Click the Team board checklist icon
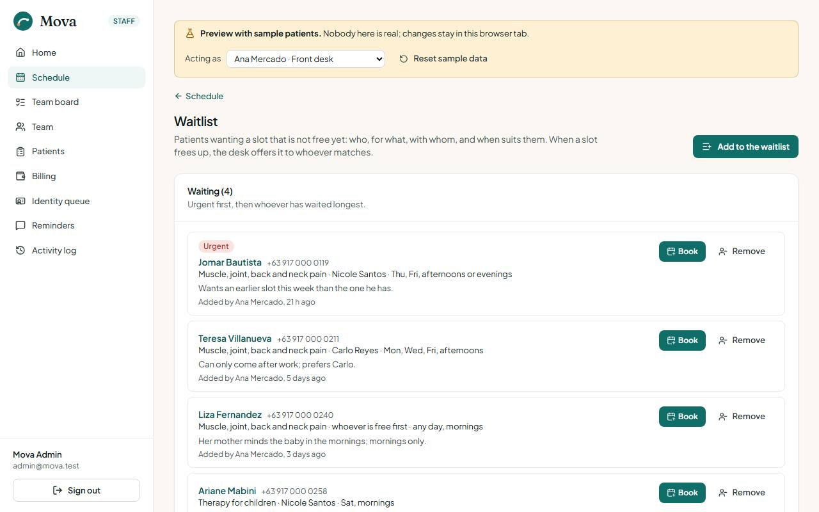This screenshot has width=819, height=512. click(x=20, y=102)
